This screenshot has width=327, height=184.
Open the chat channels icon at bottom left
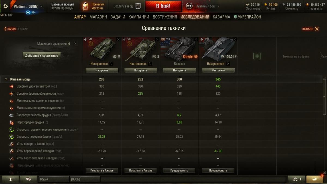coord(28,179)
